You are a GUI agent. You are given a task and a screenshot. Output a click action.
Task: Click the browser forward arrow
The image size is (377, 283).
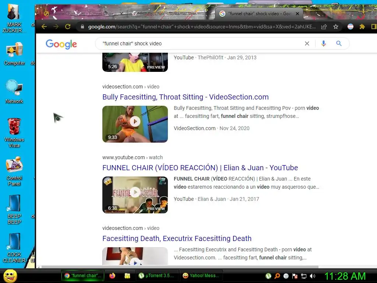(56, 27)
